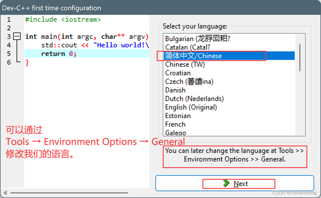Viewport: 321px width, 198px height.
Task: Choose Czech from the language list
Action: coord(230,81)
